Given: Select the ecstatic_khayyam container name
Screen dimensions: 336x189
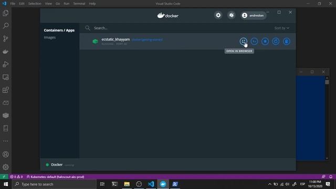Looking at the screenshot, I should coord(115,39).
